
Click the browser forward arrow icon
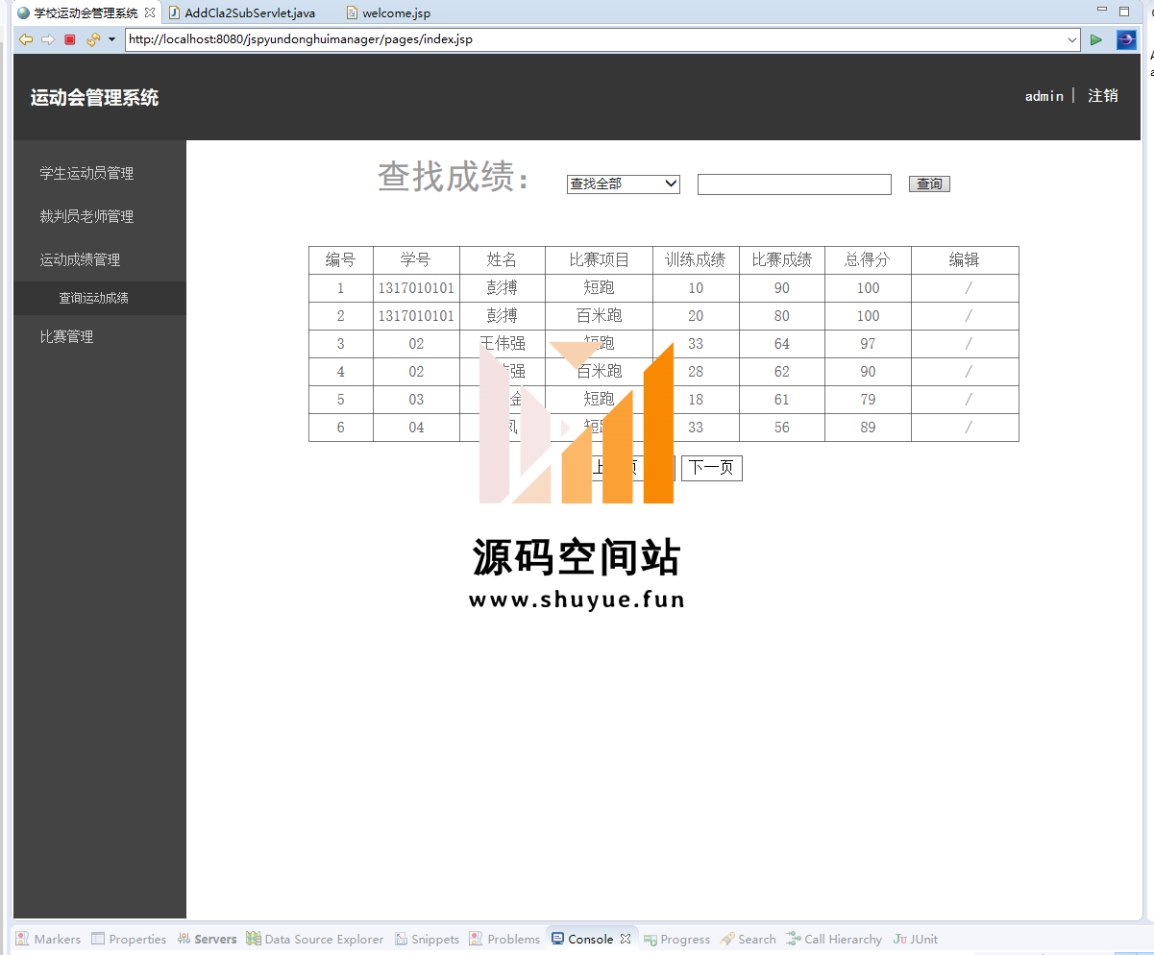point(47,39)
